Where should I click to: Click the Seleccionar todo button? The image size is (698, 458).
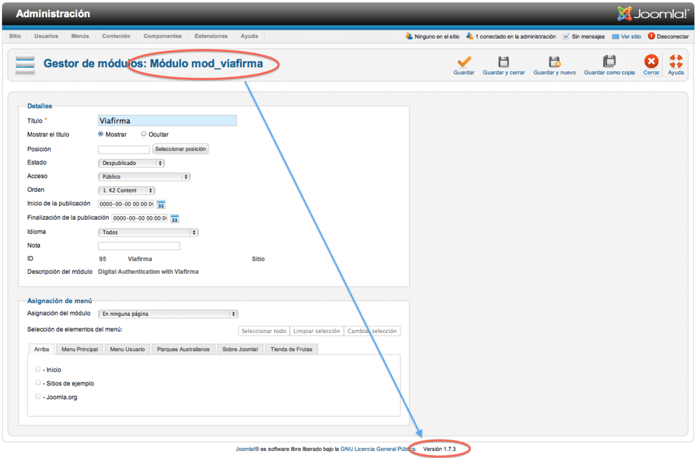pyautogui.click(x=264, y=331)
